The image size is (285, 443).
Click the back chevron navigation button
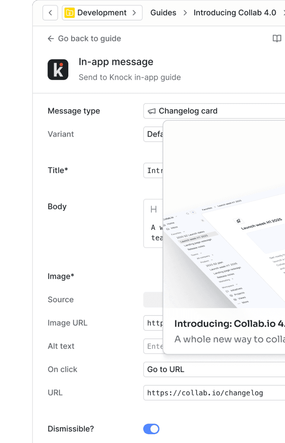pos(50,13)
